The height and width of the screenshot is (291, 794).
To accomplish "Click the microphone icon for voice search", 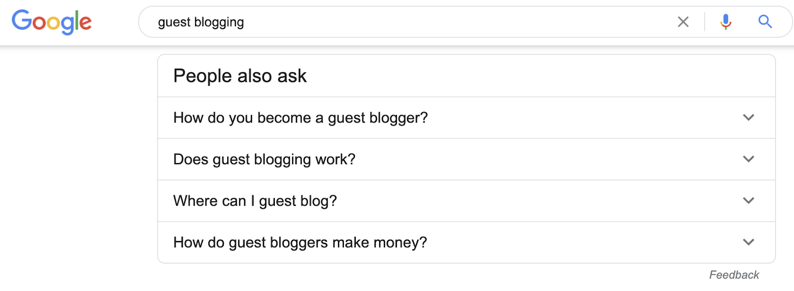I will [725, 22].
